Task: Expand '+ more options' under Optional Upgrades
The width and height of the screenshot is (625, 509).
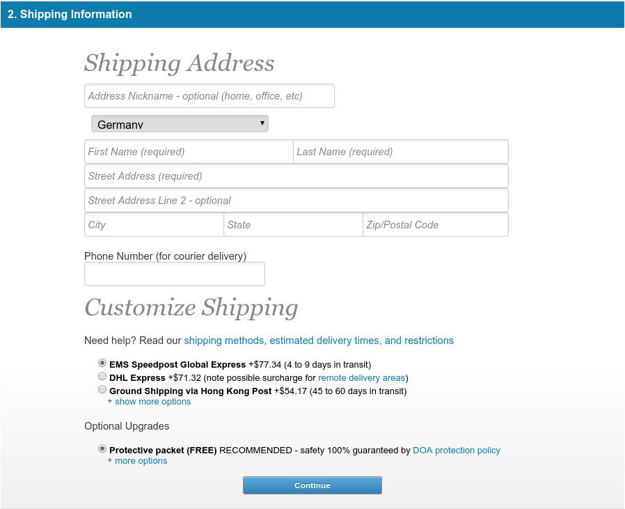Action: tap(137, 461)
